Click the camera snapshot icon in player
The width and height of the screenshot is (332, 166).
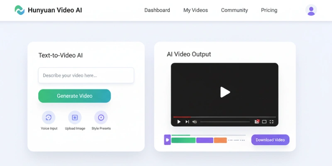pos(257,122)
